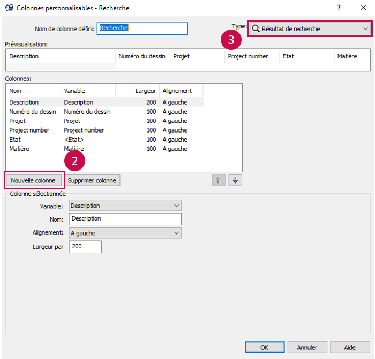Click the Supprimer colonne button
375x359 pixels.
pyautogui.click(x=92, y=180)
